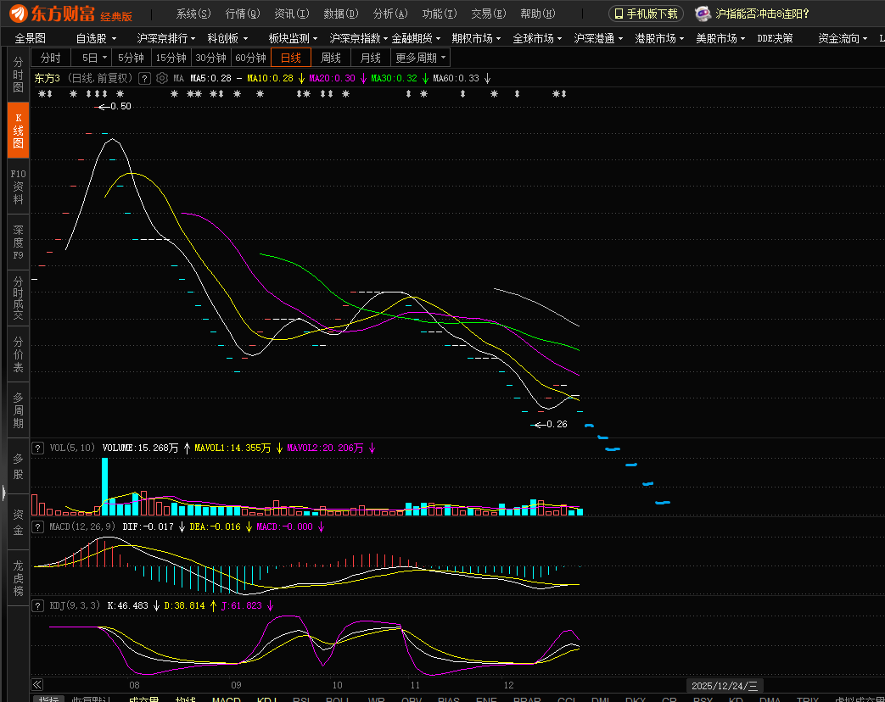
Task: Click the 0.26 low price label
Action: pos(557,424)
